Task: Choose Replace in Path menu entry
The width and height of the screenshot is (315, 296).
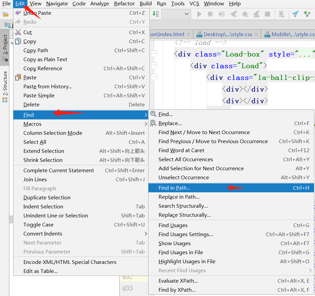Action: 179,197
